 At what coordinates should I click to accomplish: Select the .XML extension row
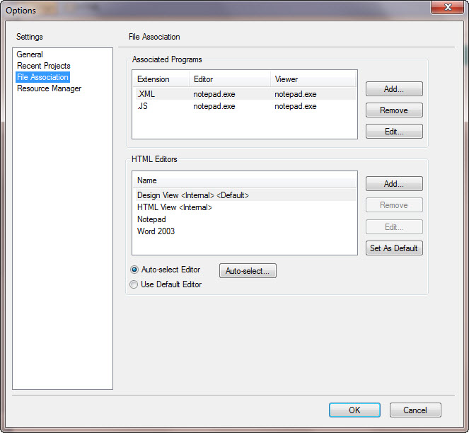tap(148, 94)
